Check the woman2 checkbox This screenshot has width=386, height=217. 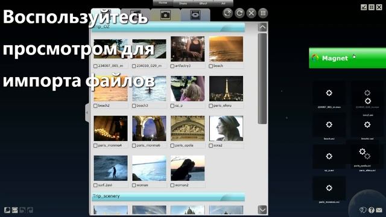click(x=172, y=185)
